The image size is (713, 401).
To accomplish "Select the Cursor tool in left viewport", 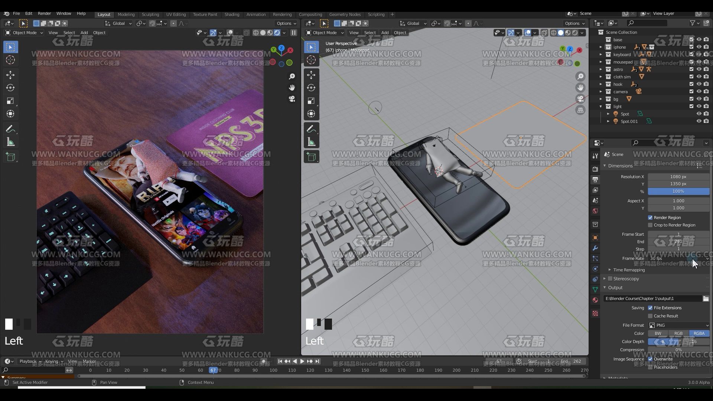I will tap(10, 60).
